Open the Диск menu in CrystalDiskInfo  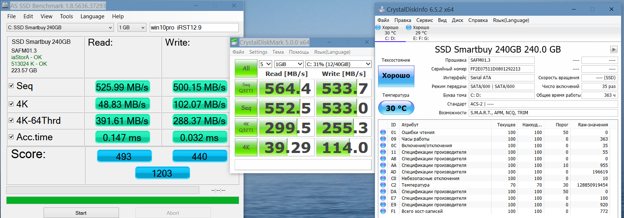(x=457, y=20)
